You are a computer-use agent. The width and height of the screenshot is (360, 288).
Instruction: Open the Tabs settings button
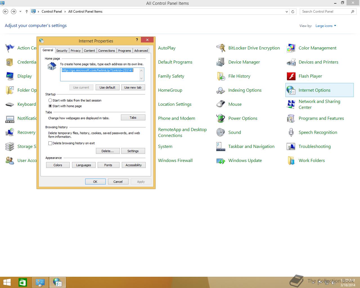click(133, 118)
